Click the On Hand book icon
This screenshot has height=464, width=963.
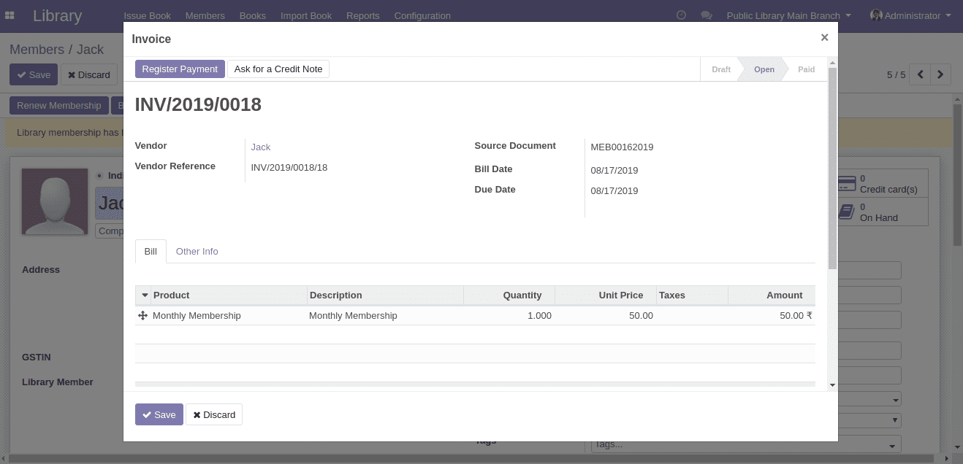847,212
